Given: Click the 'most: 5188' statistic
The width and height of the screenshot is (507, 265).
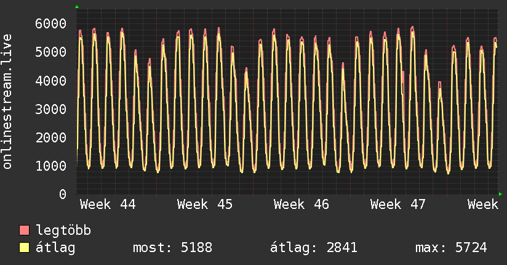Looking at the screenshot, I should (172, 248).
